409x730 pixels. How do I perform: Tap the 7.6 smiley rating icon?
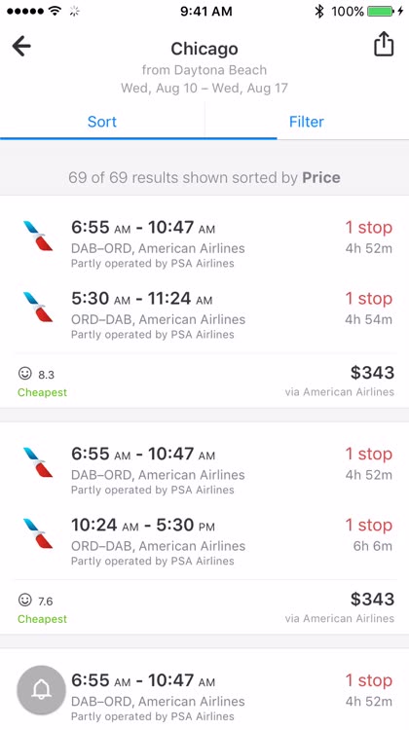24,601
